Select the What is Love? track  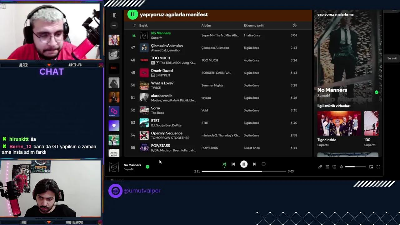[x=218, y=85]
